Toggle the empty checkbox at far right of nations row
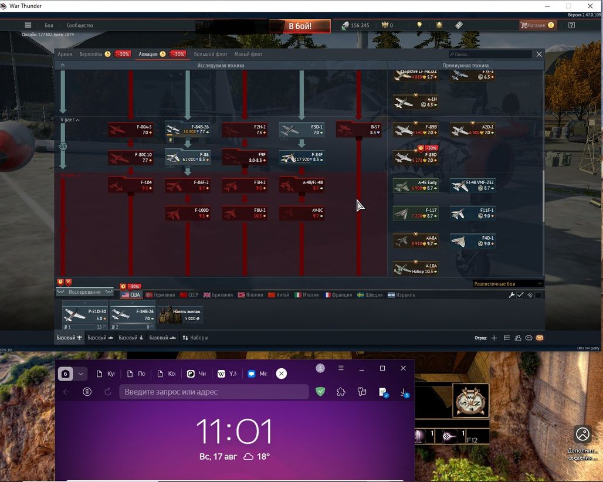The height and width of the screenshot is (482, 603). coord(538,295)
